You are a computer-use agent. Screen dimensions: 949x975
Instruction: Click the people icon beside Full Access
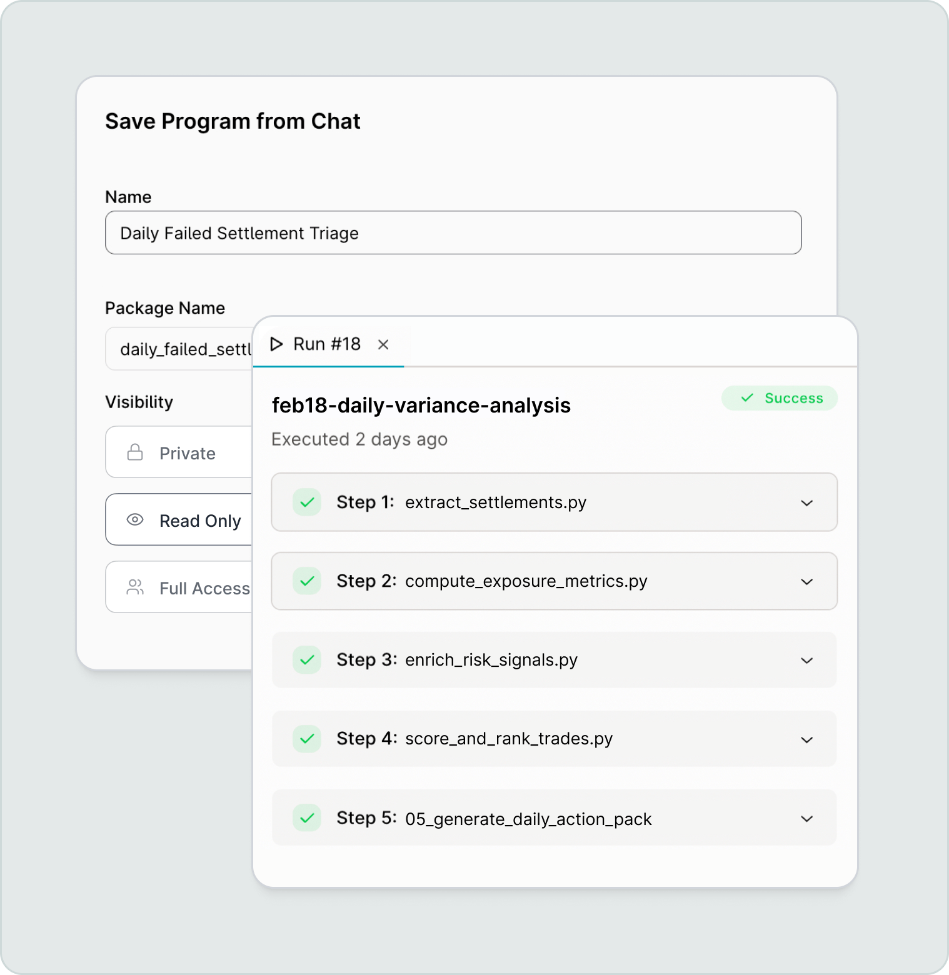pos(135,587)
